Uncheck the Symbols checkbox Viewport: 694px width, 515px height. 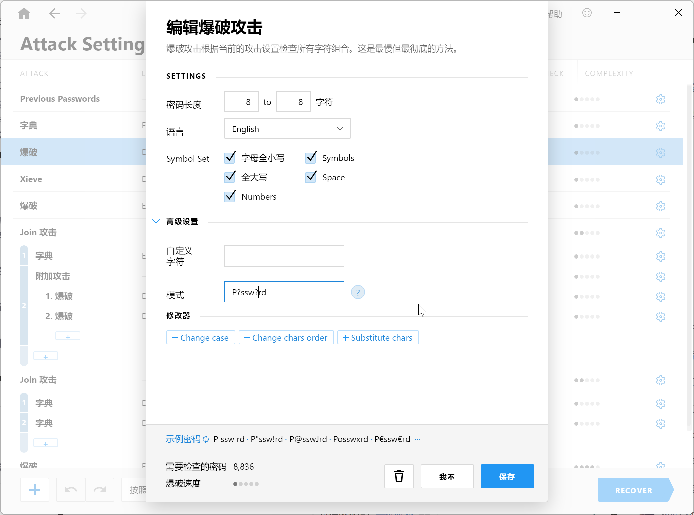pos(311,158)
